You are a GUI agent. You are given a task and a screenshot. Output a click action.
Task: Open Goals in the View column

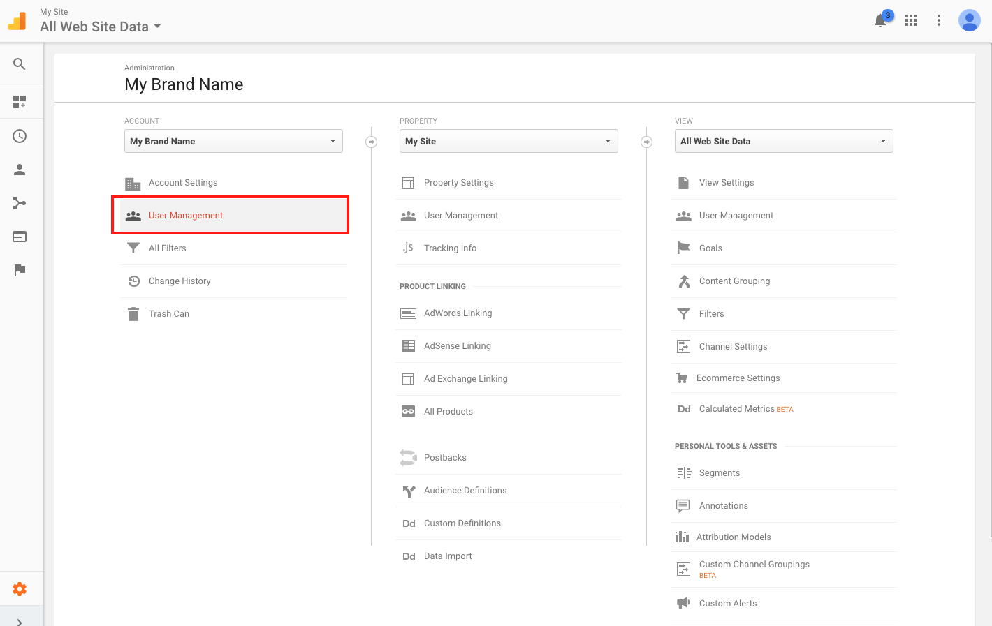pos(710,248)
